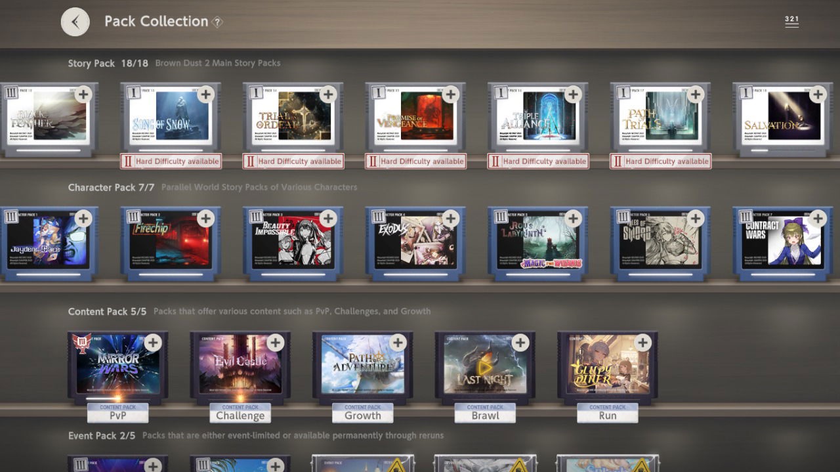Image resolution: width=840 pixels, height=472 pixels.
Task: Tap the plus icon on Last Night
Action: tap(520, 342)
